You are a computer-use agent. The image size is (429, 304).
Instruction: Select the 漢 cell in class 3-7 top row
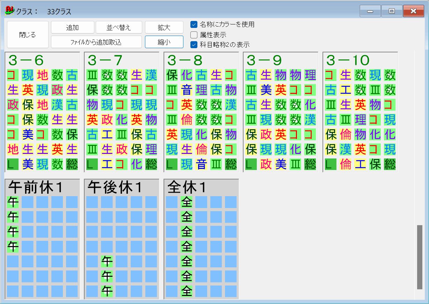[x=150, y=75]
